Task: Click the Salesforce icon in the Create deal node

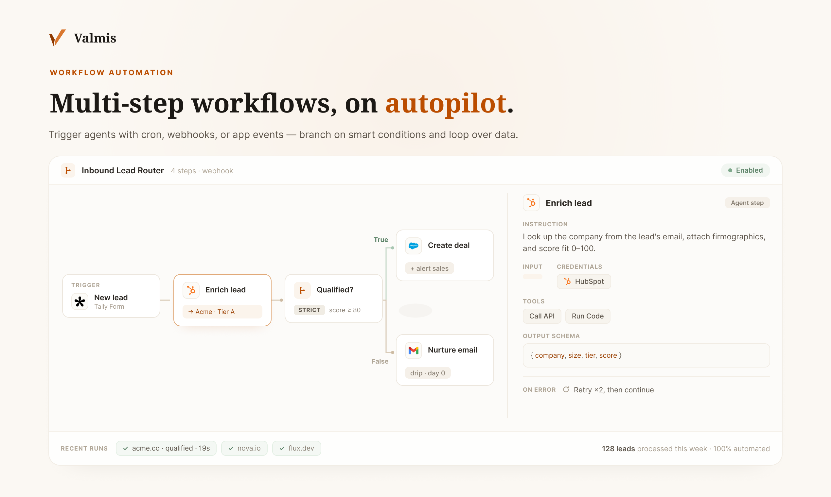Action: pos(414,246)
